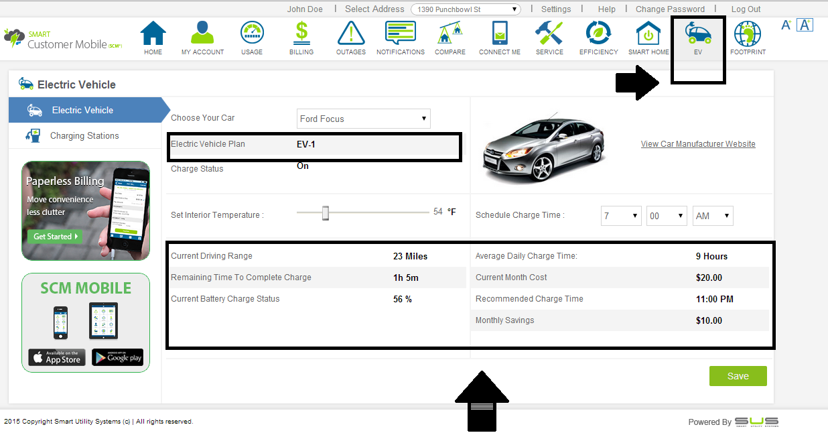Screen dimensions: 828x433
Task: Click the Paperless Billing Get Started banner
Action: click(56, 236)
